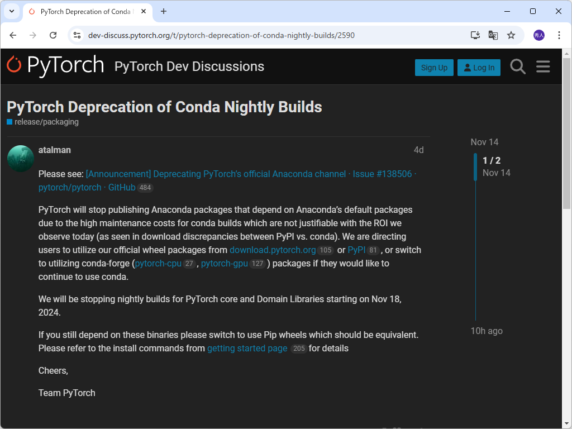
Task: Open the download.pytorch.org link
Action: pyautogui.click(x=273, y=250)
